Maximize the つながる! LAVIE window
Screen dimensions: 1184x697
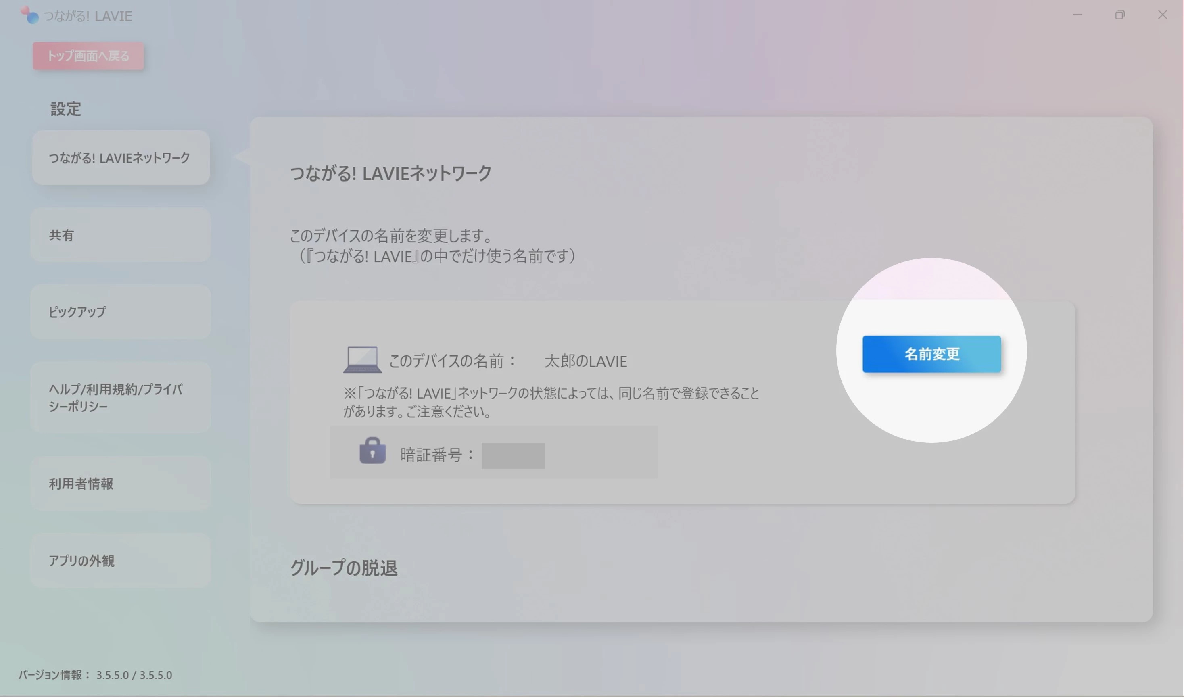point(1120,15)
